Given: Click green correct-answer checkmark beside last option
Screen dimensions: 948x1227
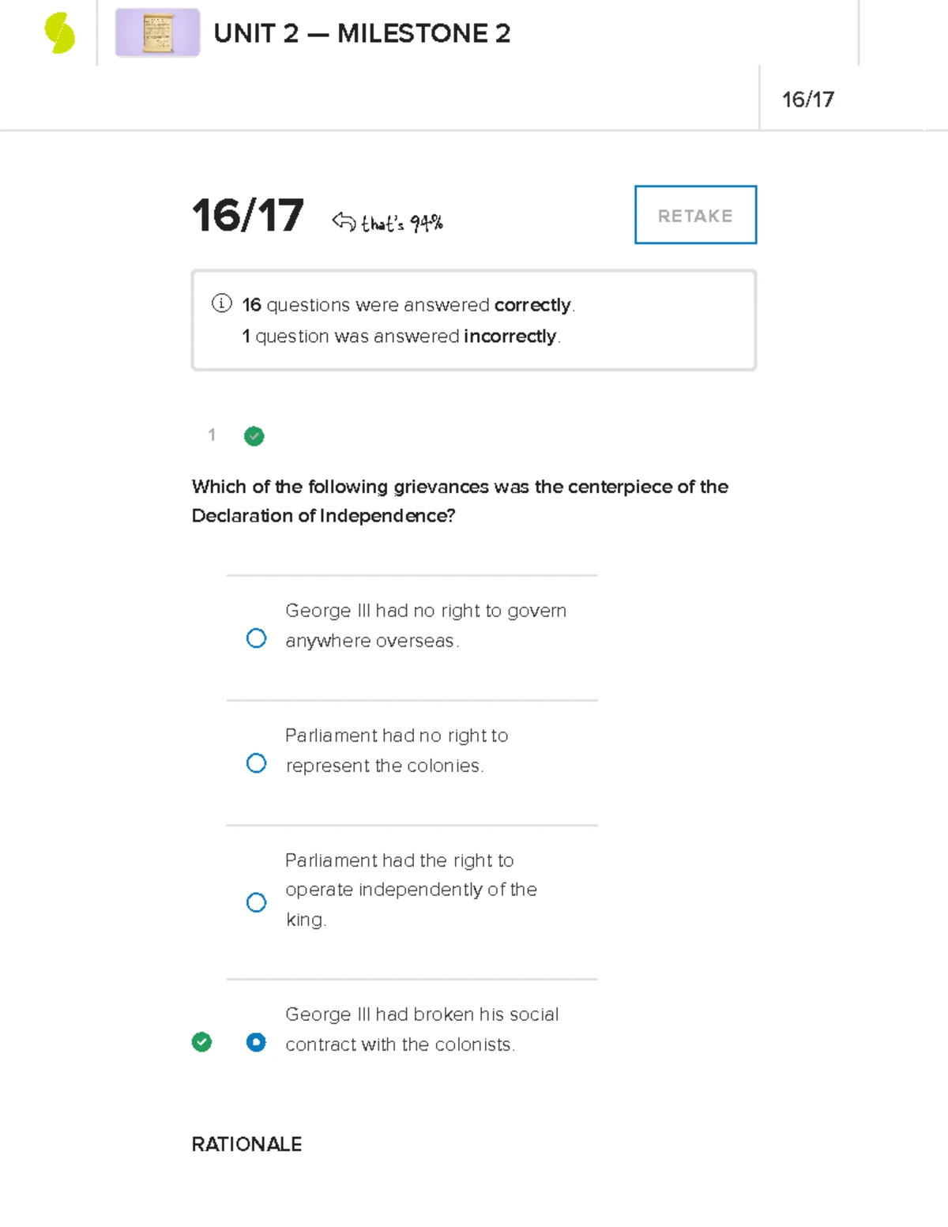Looking at the screenshot, I should [x=201, y=1042].
